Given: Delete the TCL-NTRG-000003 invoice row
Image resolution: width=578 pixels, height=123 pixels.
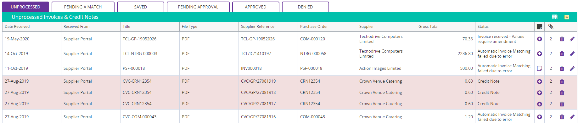Looking at the screenshot, I should click(562, 54).
